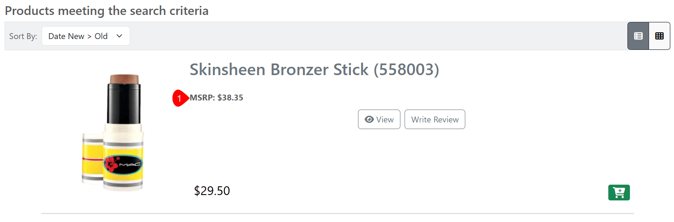Click the MSRP: $38.35 text
The width and height of the screenshot is (674, 222).
pyautogui.click(x=216, y=98)
